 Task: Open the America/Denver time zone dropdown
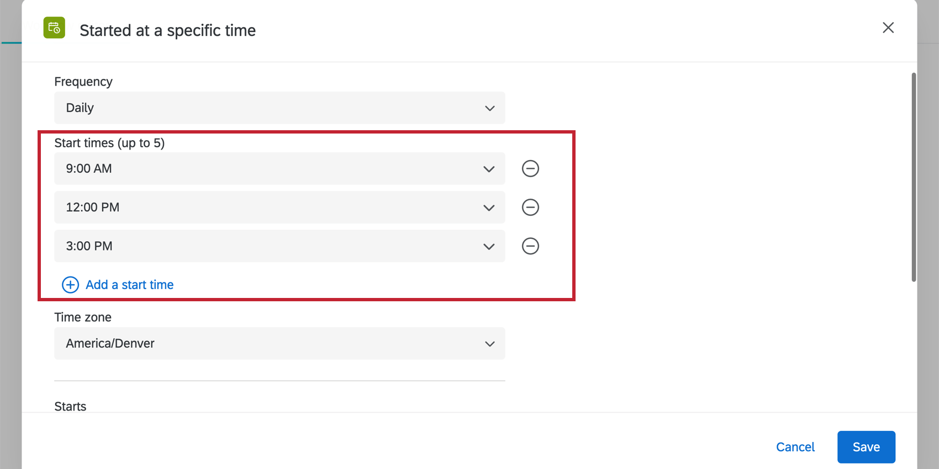(279, 343)
